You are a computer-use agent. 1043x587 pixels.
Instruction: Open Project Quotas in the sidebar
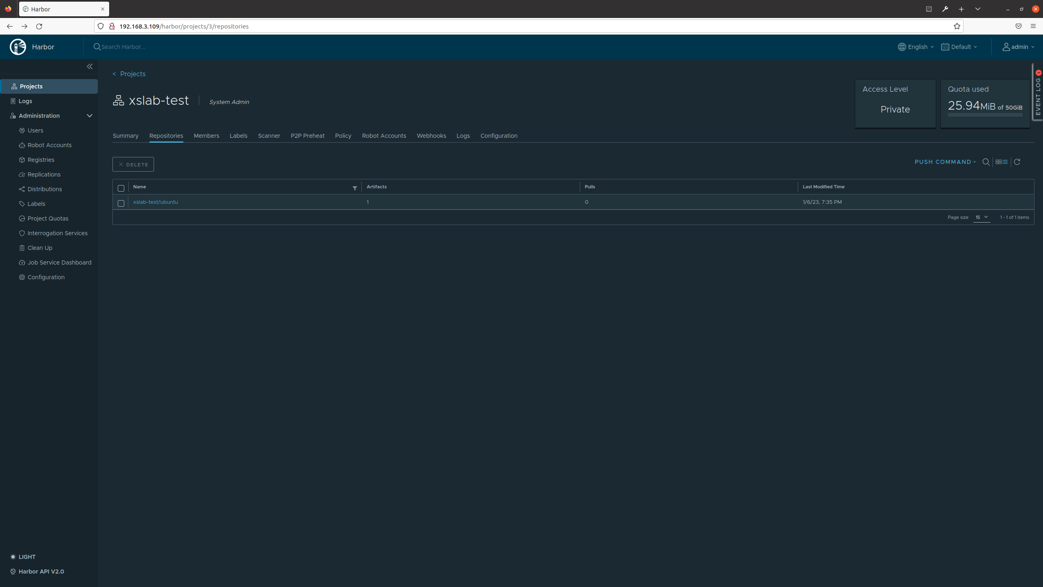pyautogui.click(x=49, y=218)
